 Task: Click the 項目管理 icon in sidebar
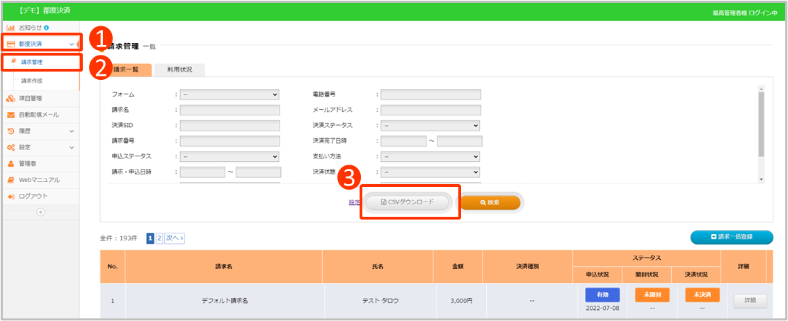click(x=11, y=98)
